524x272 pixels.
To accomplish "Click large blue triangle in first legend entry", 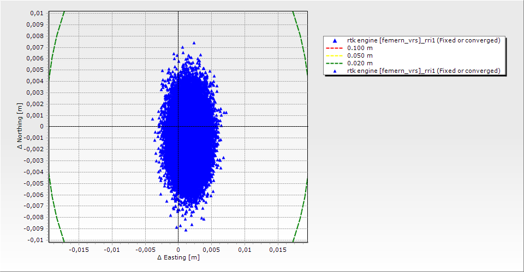I will [335, 41].
